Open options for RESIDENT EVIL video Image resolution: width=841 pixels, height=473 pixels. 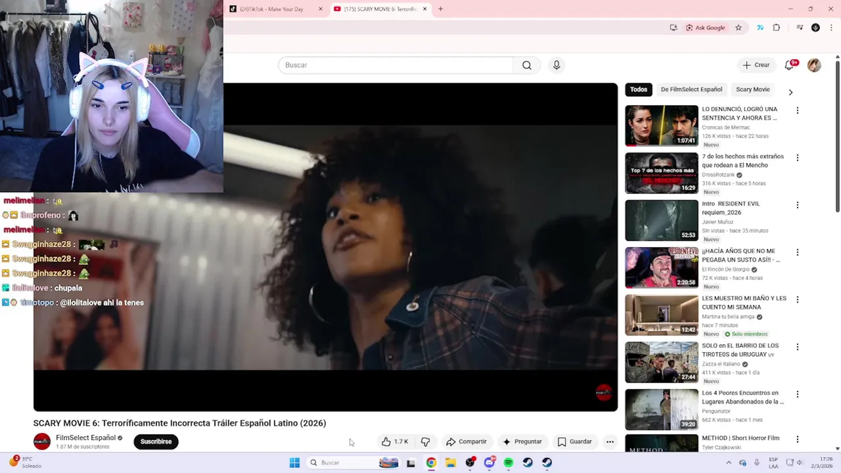point(798,205)
